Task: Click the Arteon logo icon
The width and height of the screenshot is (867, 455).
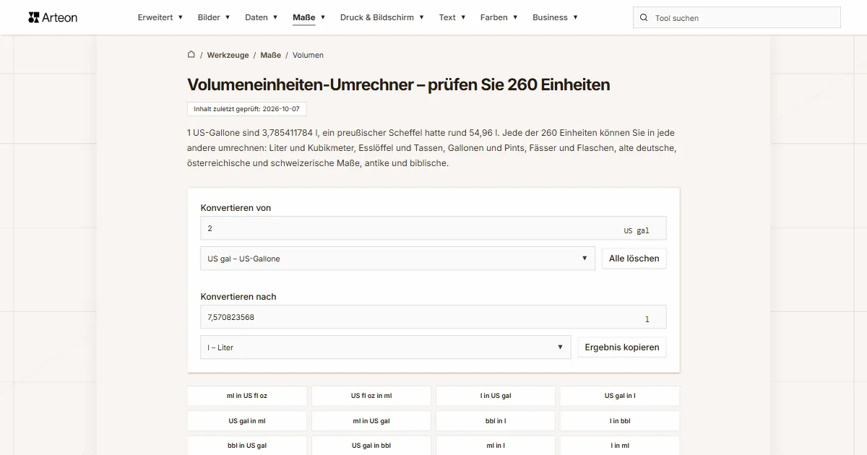Action: pyautogui.click(x=33, y=17)
